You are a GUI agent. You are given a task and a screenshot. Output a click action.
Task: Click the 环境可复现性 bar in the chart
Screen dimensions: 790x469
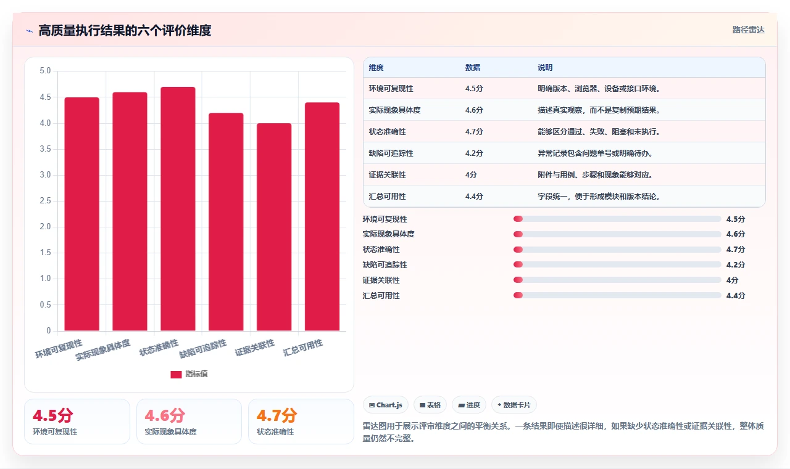point(81,214)
